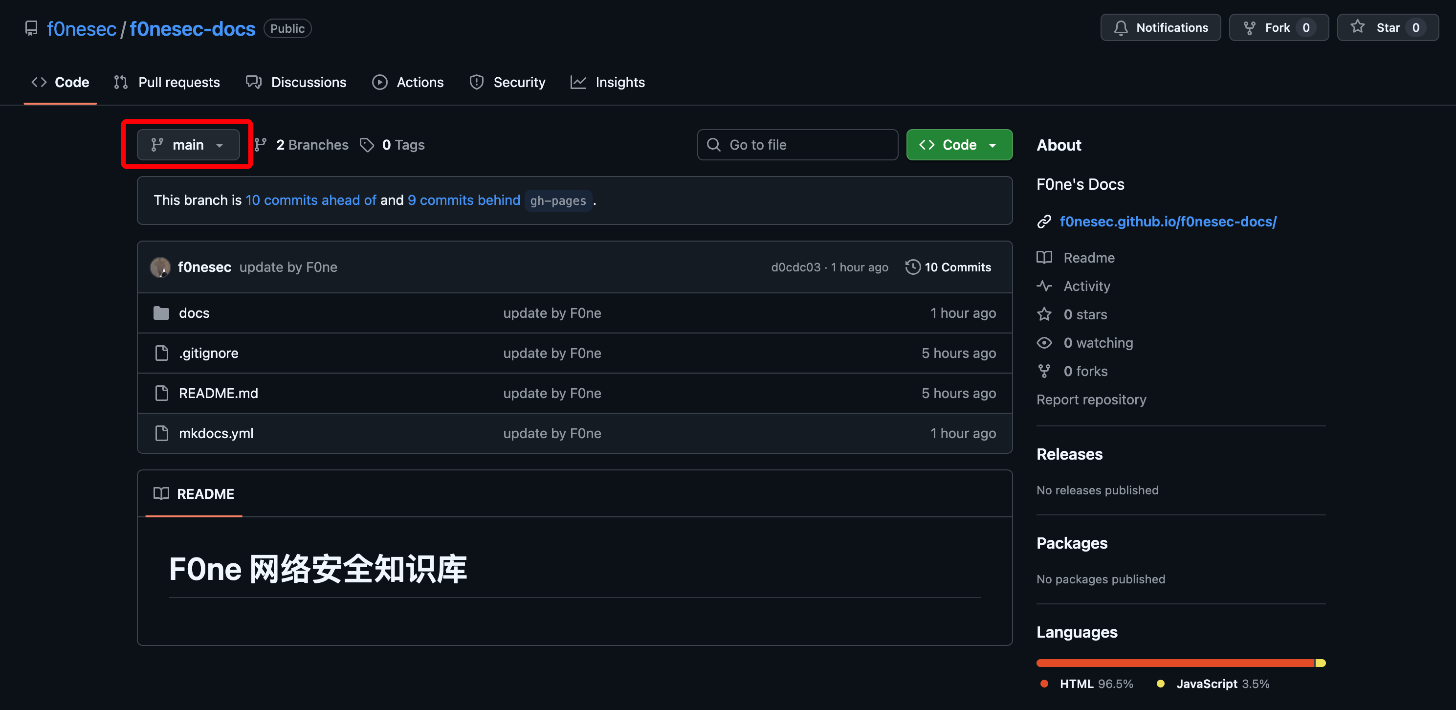1456x710 pixels.
Task: Click the 9 commits behind link
Action: pos(463,200)
